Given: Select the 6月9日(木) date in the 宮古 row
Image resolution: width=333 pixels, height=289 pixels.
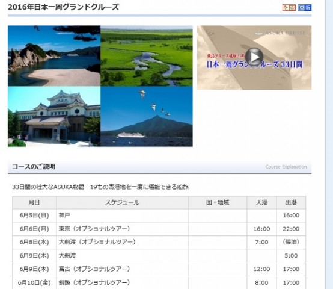Looking at the screenshot, I should point(34,269).
